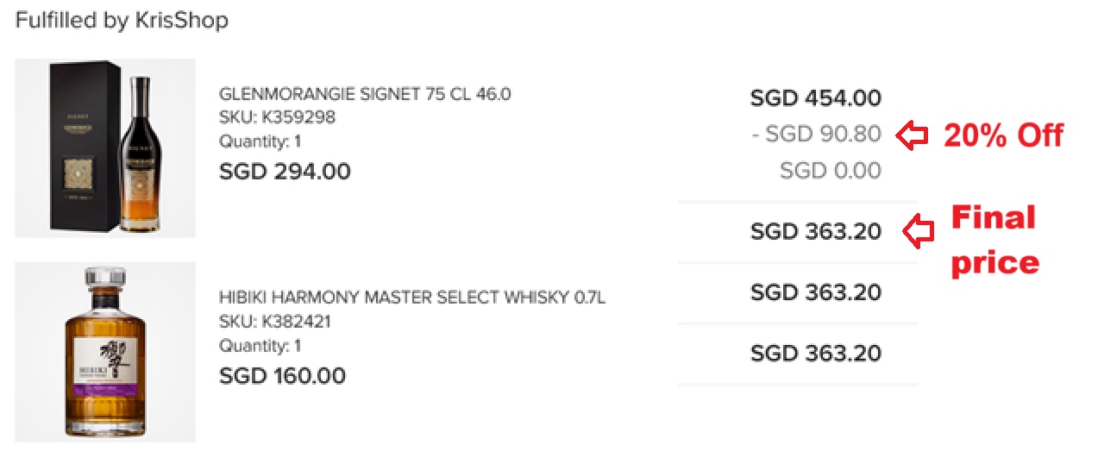Click the Glenmorangie Signet 75 CL title
Screen dimensions: 1104x464
(x=365, y=94)
